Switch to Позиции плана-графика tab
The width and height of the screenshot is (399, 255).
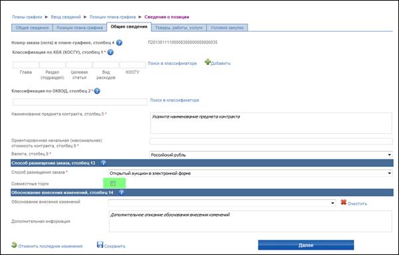coord(80,28)
